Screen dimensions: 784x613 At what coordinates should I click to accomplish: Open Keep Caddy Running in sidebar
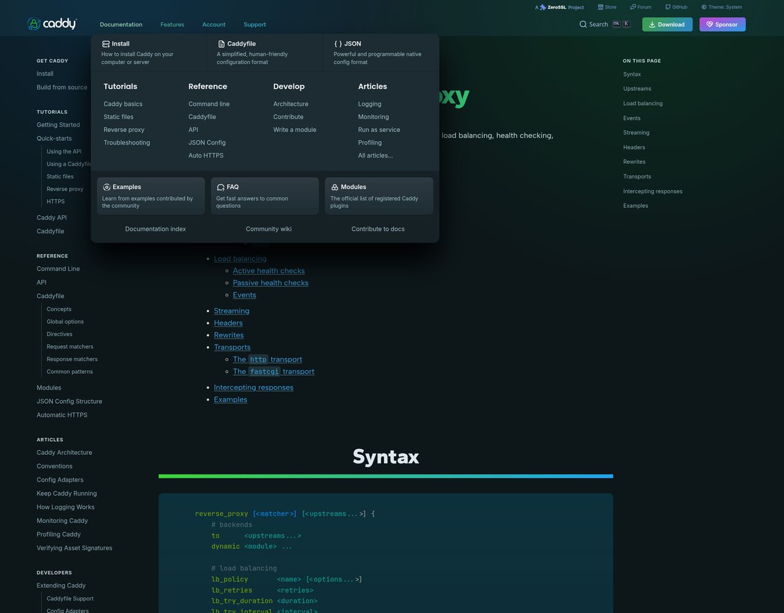tap(67, 493)
